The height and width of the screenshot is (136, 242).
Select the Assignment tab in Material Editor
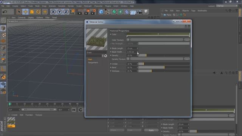pyautogui.click(x=93, y=63)
